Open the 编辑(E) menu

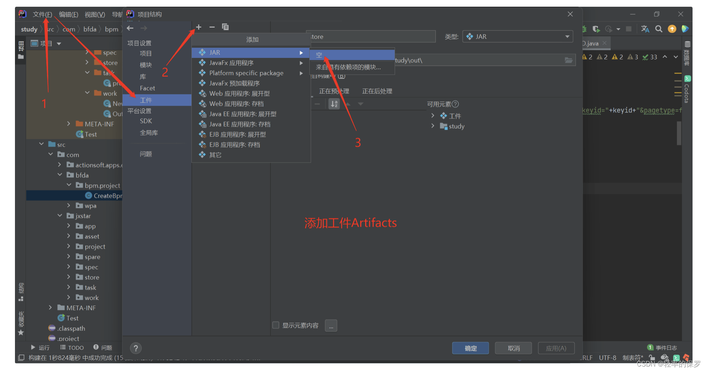(x=68, y=14)
